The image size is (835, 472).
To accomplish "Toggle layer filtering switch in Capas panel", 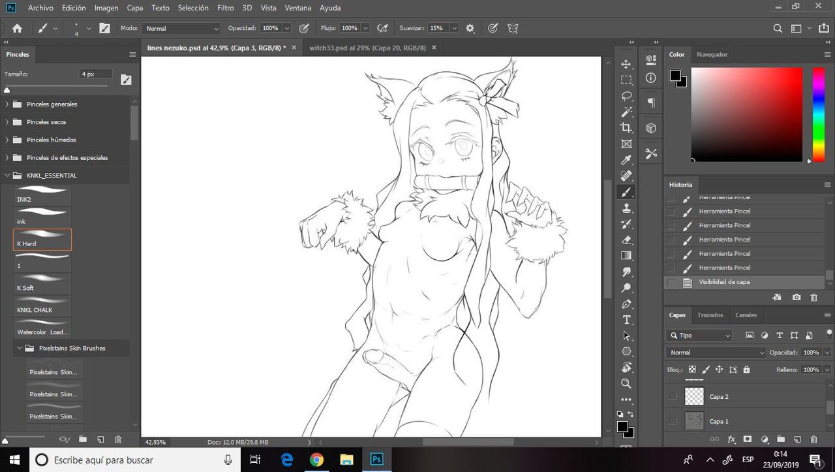I will coord(829,333).
